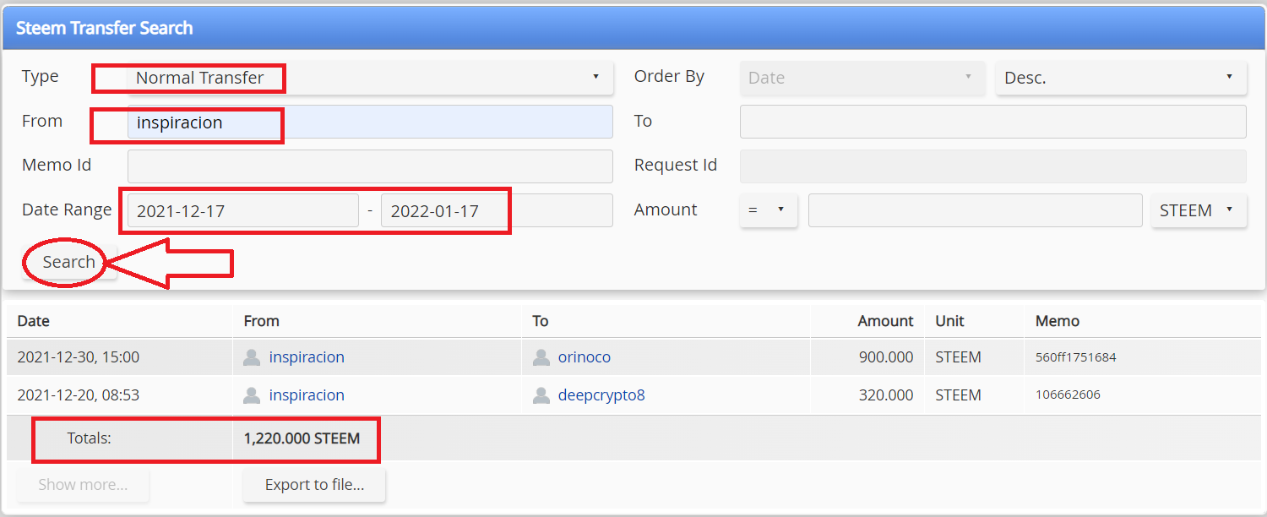Open the deepcrypto8 recipient link
1267x517 pixels.
pos(601,395)
